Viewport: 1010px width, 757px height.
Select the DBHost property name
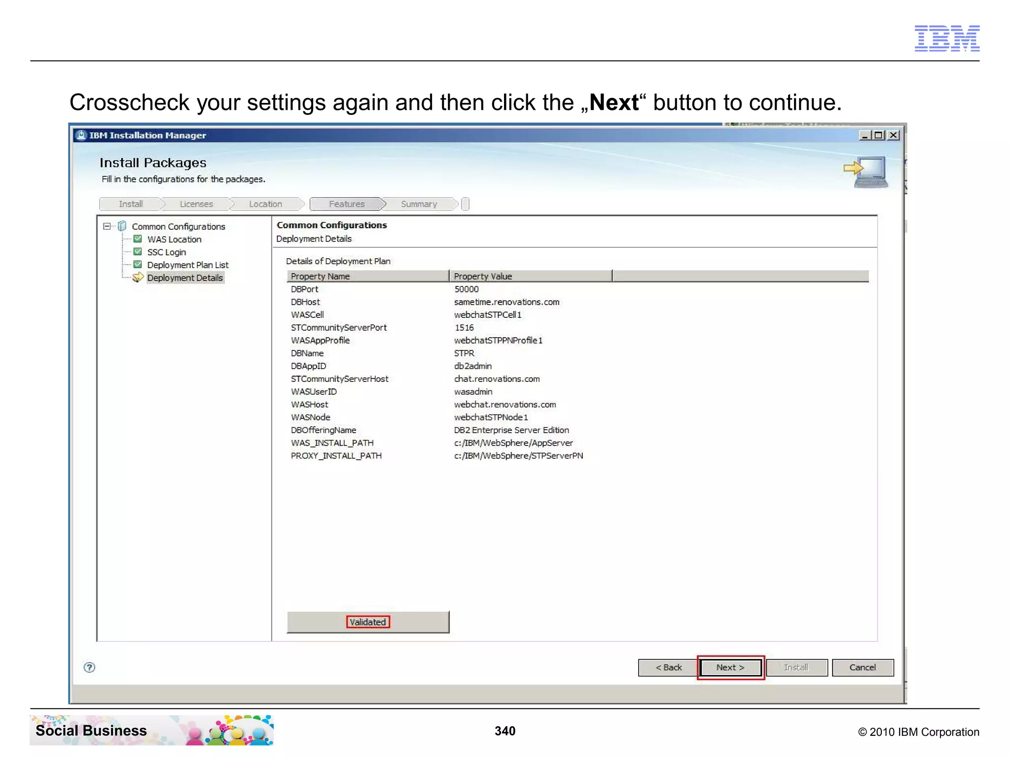pyautogui.click(x=305, y=302)
